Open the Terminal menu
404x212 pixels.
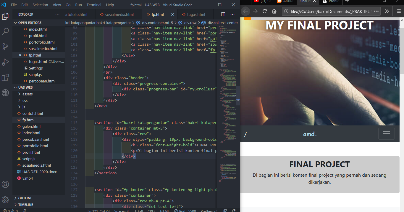click(94, 5)
